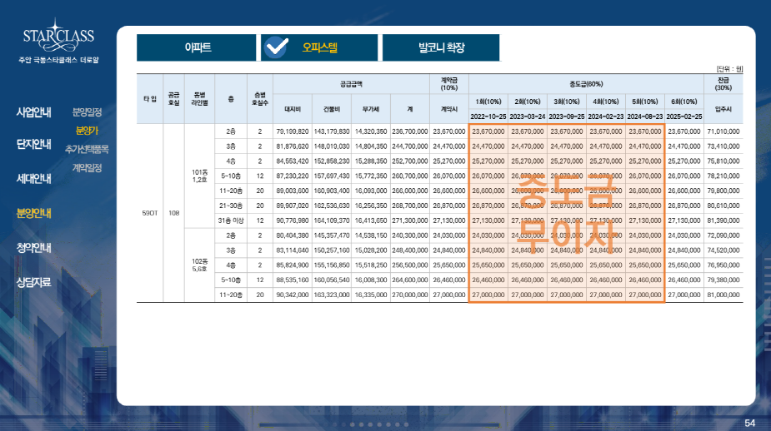Click the 59OT type cell
Viewport: 771px width, 431px height.
(150, 212)
